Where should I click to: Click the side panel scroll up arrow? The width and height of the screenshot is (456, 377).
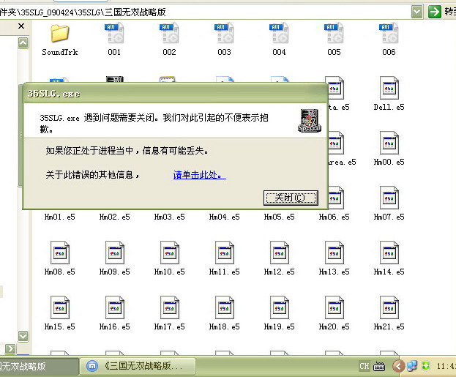(23, 43)
